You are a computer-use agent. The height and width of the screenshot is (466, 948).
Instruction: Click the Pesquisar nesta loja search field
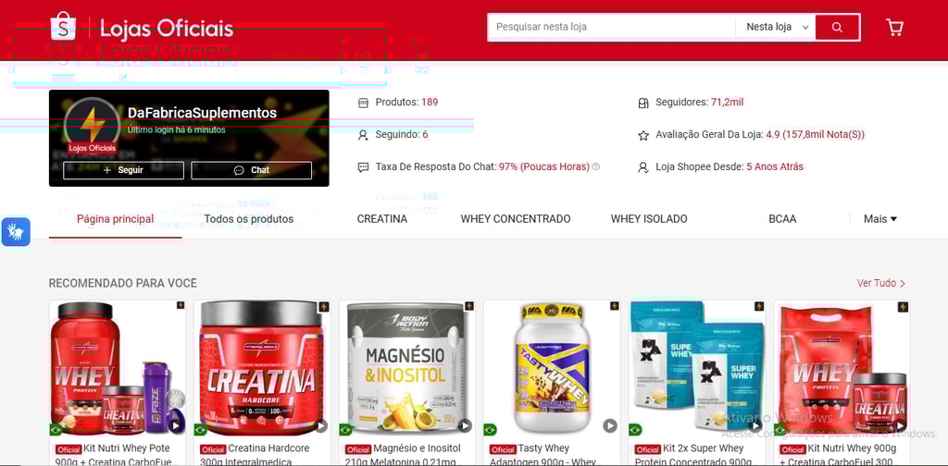pyautogui.click(x=612, y=27)
